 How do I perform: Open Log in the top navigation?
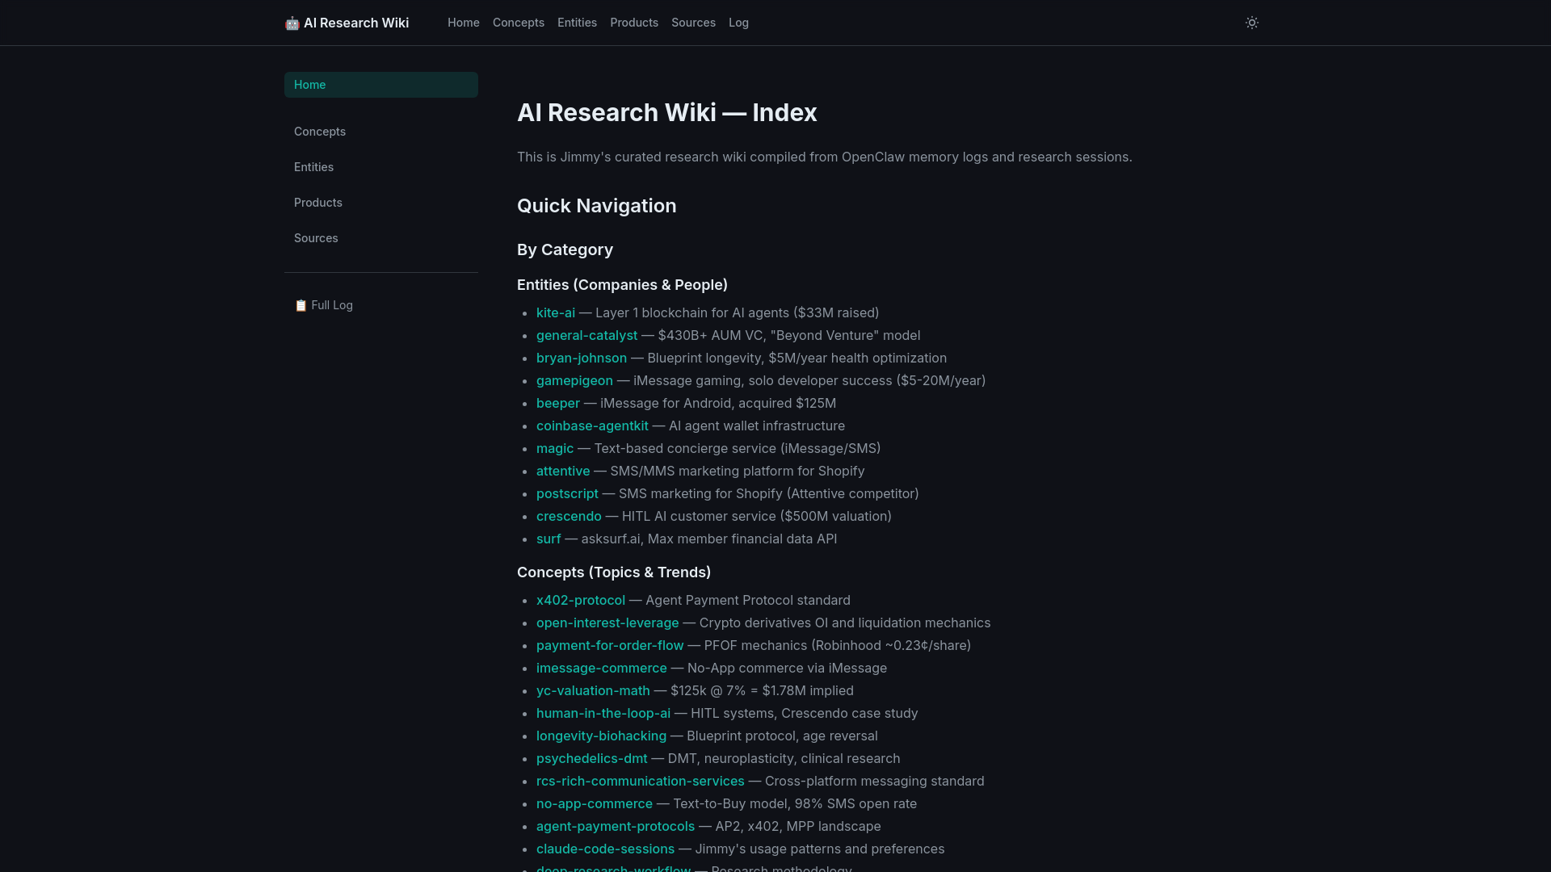tap(738, 23)
